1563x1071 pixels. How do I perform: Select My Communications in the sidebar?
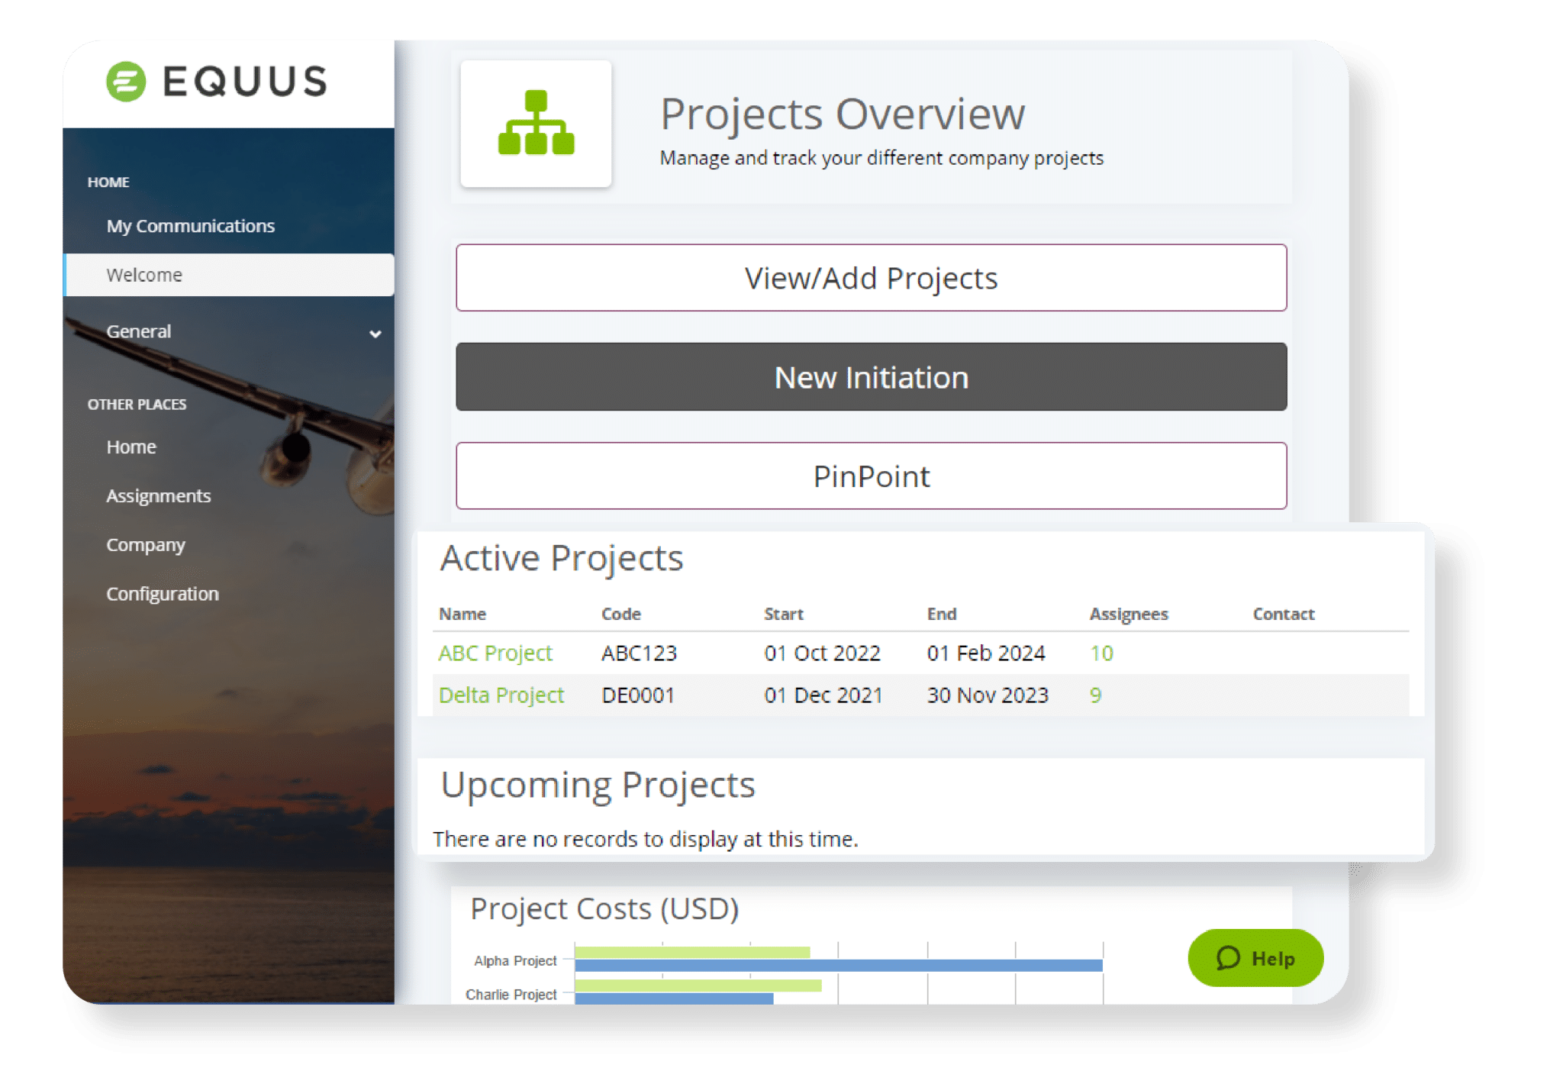point(190,226)
